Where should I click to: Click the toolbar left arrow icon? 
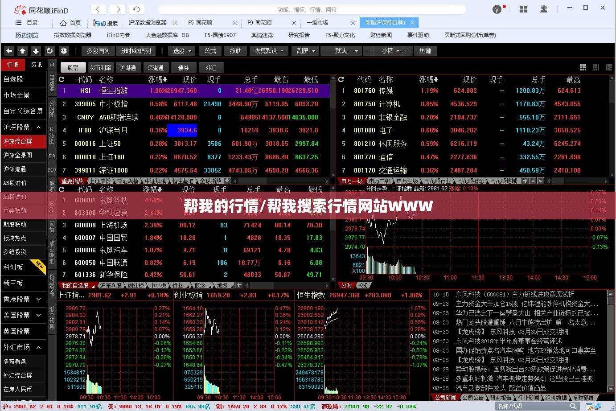point(9,51)
